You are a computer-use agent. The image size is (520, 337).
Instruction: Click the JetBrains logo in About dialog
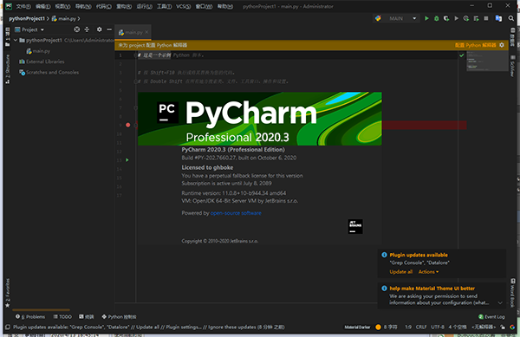355,226
